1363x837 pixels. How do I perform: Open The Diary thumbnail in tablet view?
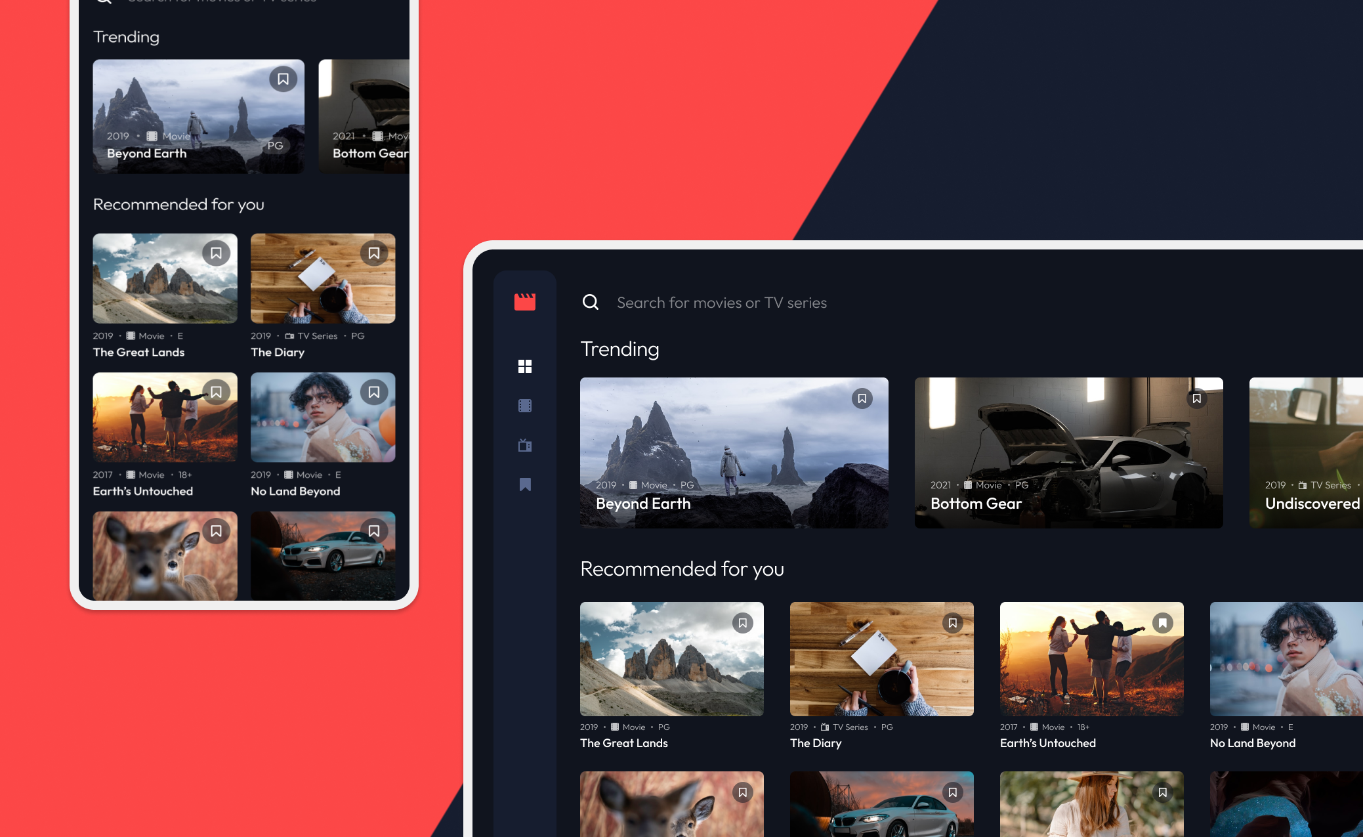(882, 659)
